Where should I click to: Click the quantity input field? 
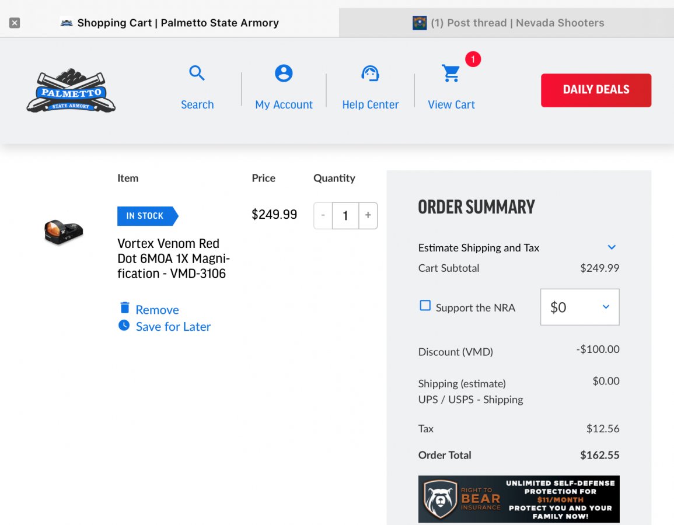pyautogui.click(x=345, y=216)
